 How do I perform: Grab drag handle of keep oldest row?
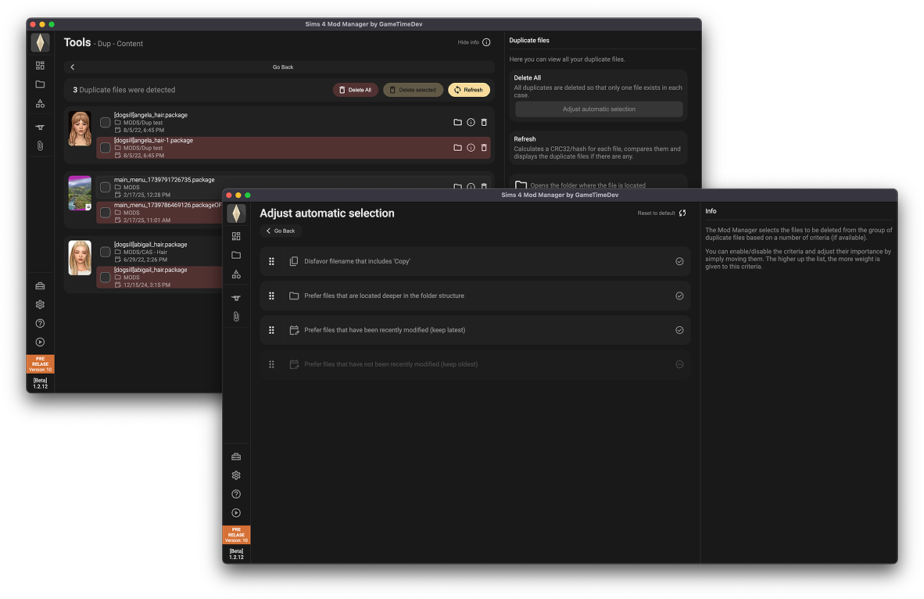click(272, 364)
